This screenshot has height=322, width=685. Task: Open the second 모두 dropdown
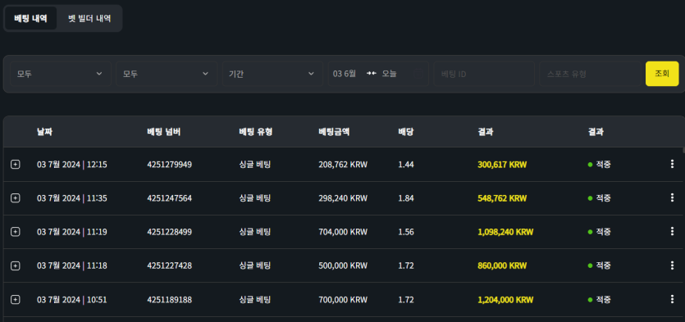[166, 73]
